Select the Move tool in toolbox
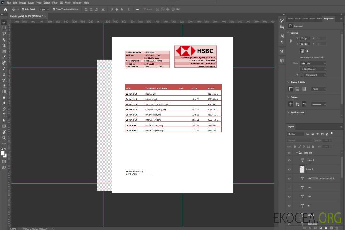This screenshot has height=230, width=345. coord(4,22)
